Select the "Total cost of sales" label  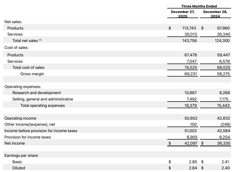pyautogui.click(x=28, y=68)
